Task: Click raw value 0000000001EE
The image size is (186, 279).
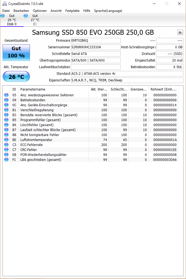Action: [165, 150]
